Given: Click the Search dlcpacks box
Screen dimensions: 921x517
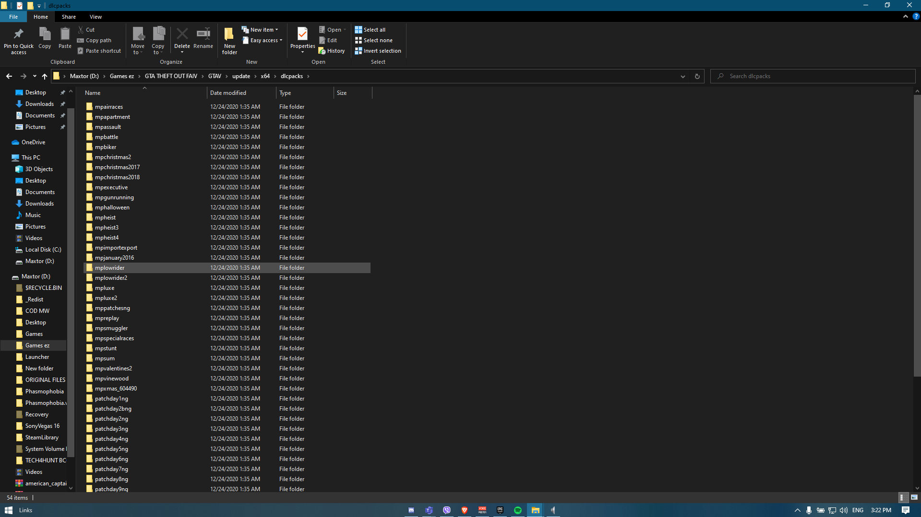Looking at the screenshot, I should [813, 76].
